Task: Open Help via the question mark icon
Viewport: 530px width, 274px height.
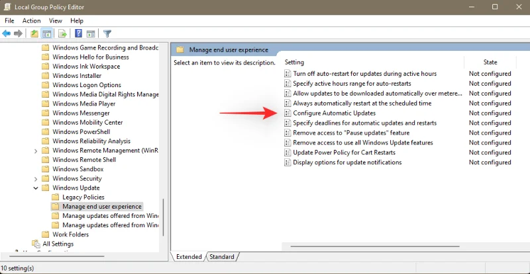Action: tap(78, 34)
